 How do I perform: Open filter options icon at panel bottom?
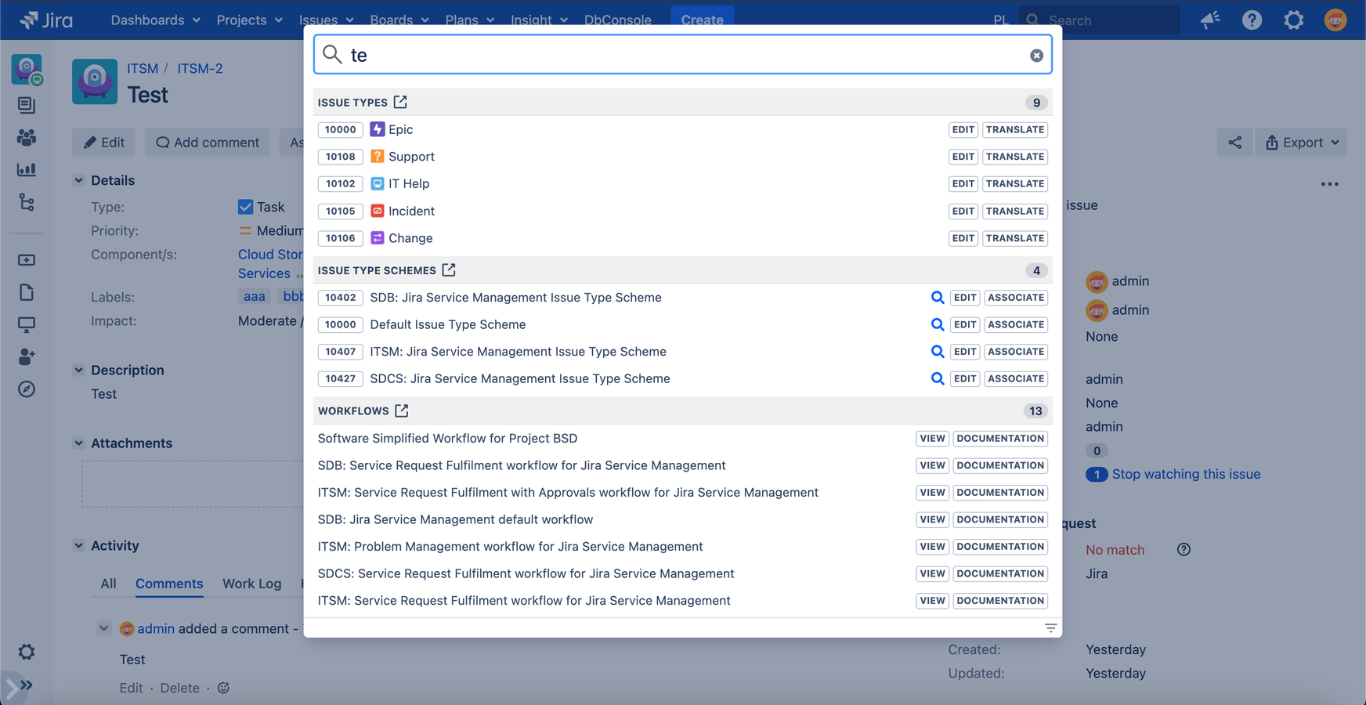(x=1050, y=628)
